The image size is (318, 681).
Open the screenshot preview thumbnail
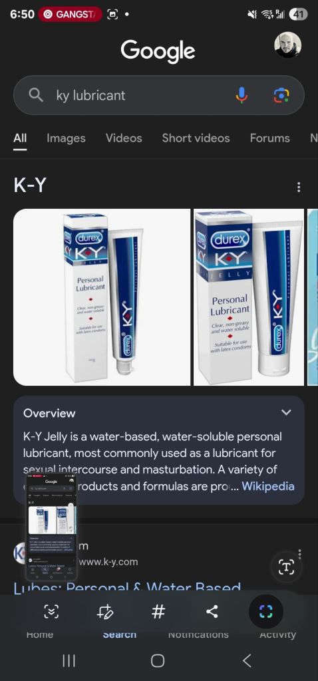[x=52, y=528]
